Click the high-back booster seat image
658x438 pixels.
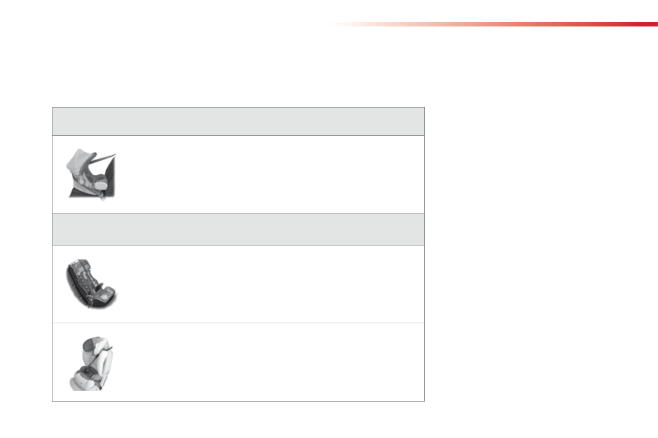coord(92,362)
